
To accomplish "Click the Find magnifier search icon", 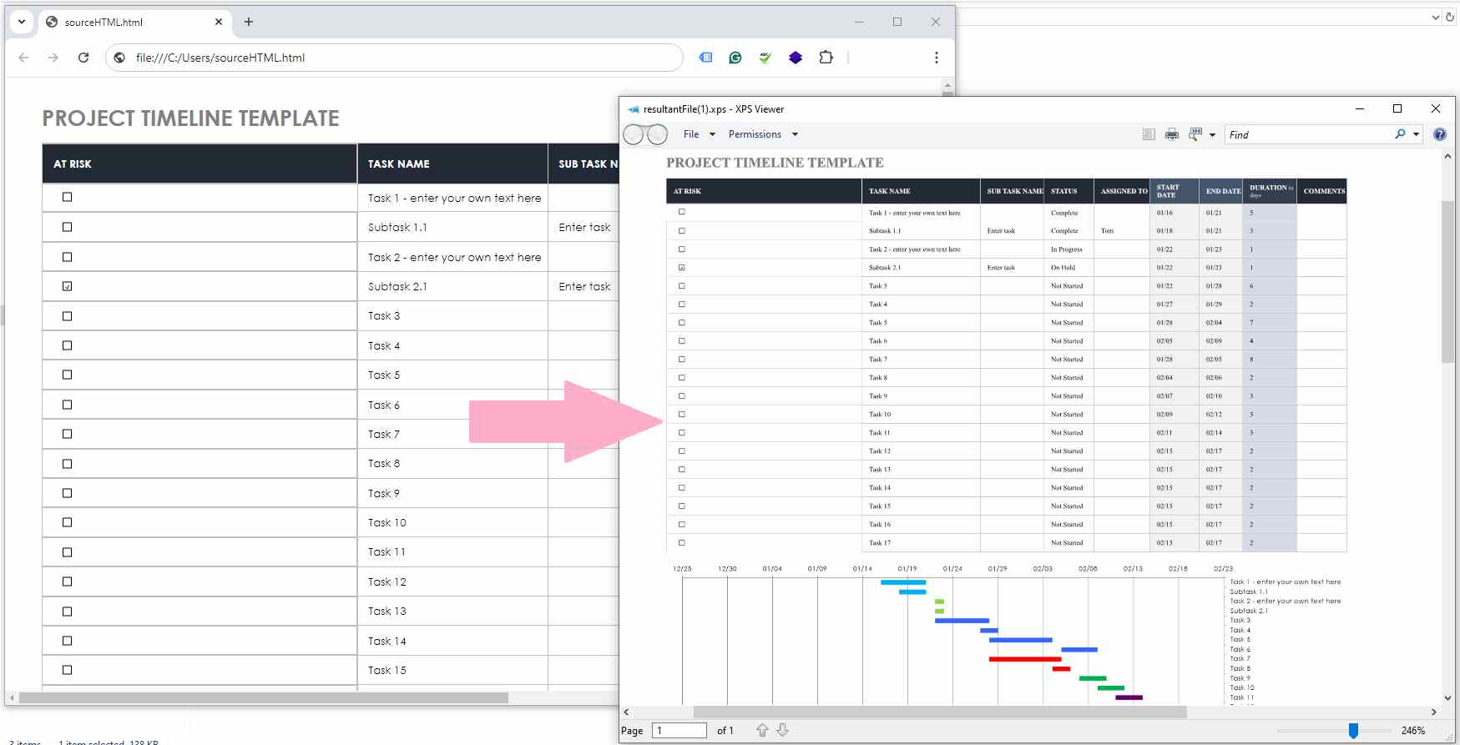I will pyautogui.click(x=1400, y=133).
